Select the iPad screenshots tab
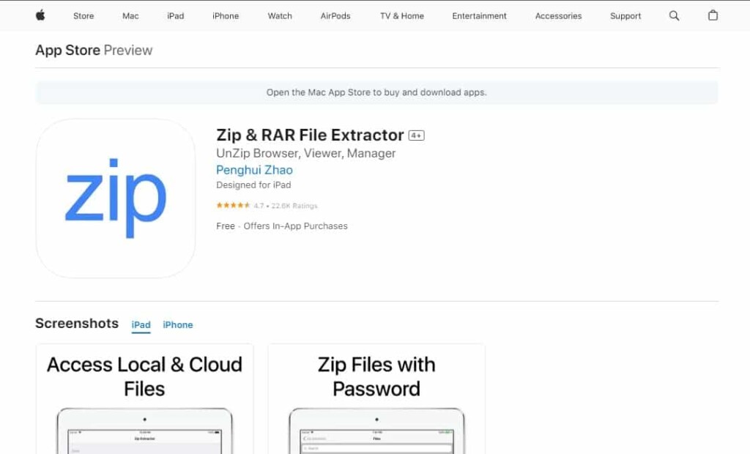This screenshot has width=750, height=454. [141, 324]
